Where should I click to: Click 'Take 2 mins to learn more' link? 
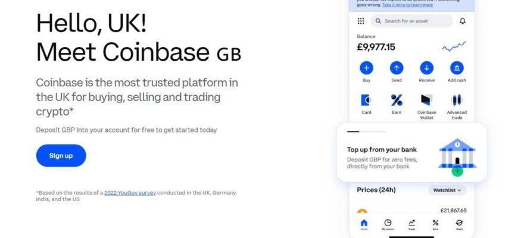coord(407,5)
